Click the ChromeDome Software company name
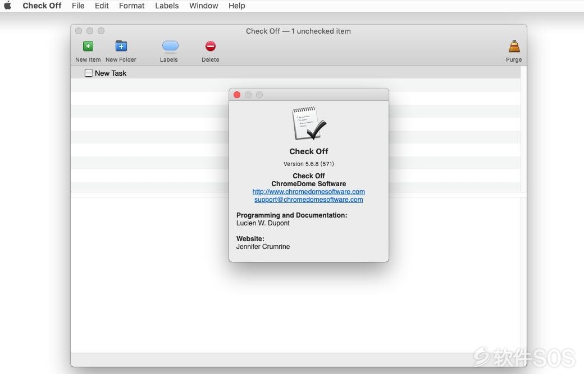Viewport: 584px width, 374px height. pyautogui.click(x=309, y=184)
